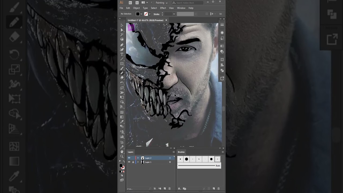The height and width of the screenshot is (193, 343).
Task: Select the Hand tool
Action: pos(122,152)
